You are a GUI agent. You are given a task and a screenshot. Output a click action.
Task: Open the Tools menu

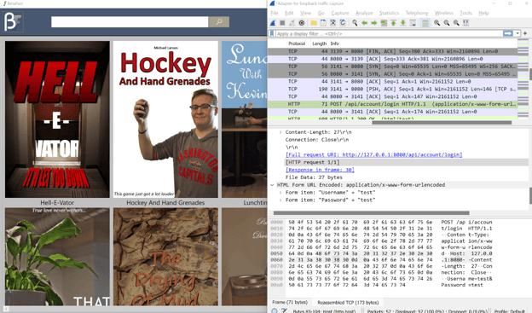tap(465, 14)
